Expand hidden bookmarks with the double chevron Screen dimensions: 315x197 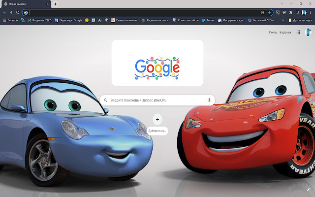coord(283,20)
